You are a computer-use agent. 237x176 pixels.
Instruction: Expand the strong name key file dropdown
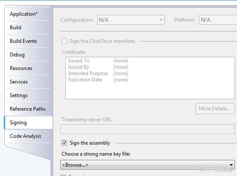click(147, 165)
